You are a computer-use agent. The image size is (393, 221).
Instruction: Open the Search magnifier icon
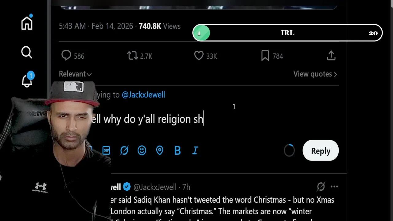tap(27, 52)
